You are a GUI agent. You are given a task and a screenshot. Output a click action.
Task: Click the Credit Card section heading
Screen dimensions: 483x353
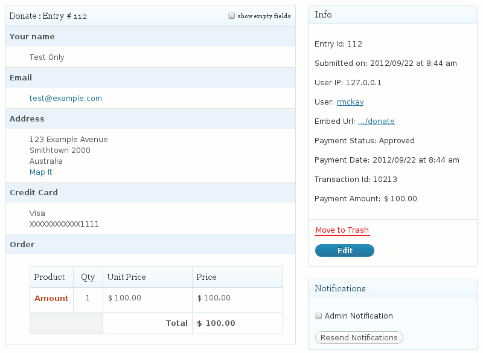tap(34, 192)
